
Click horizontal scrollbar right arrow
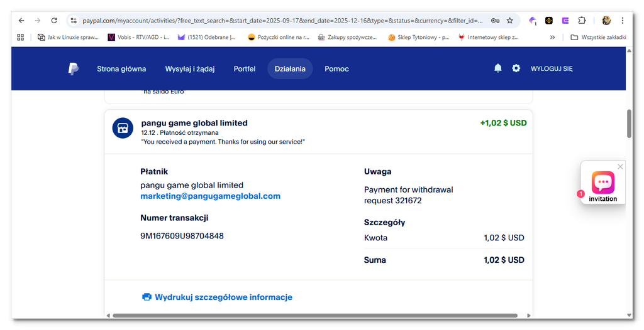528,315
